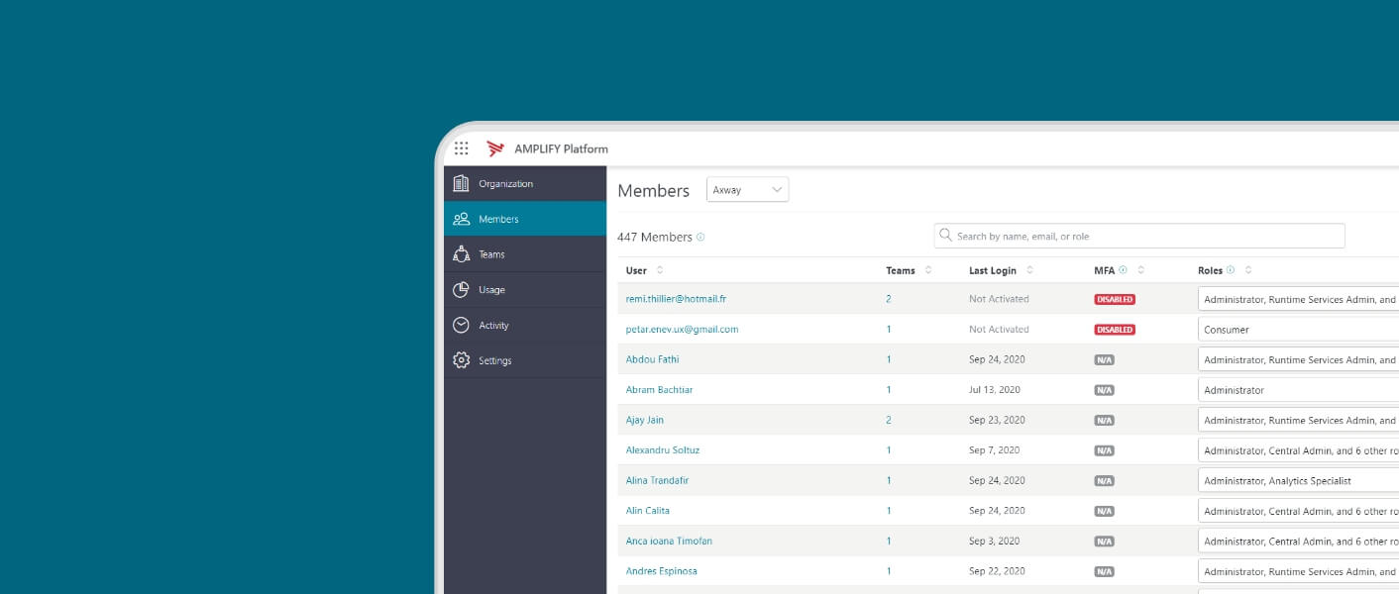Sort members by Last Login column

(1029, 270)
